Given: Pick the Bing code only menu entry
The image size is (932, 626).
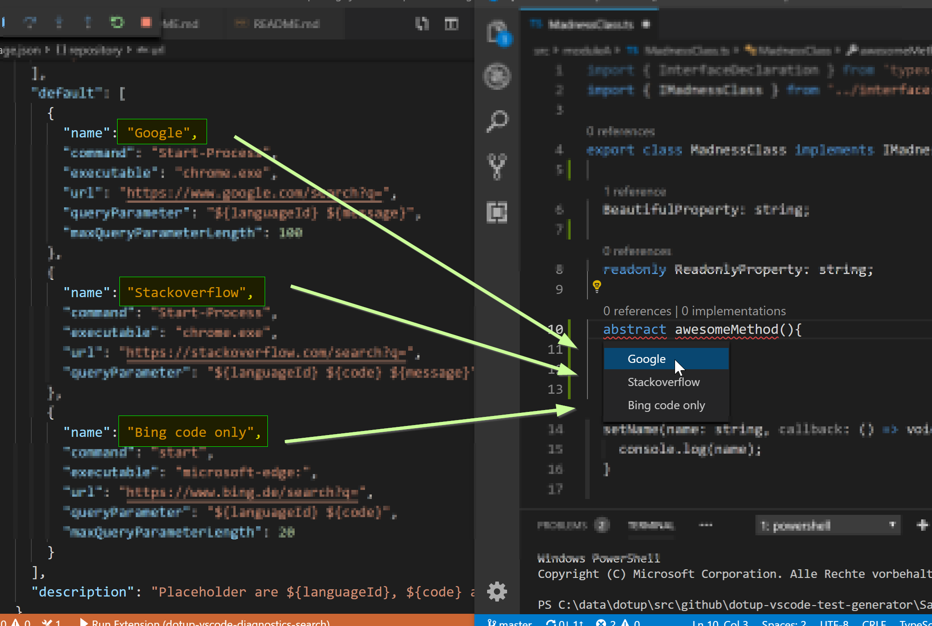Looking at the screenshot, I should tap(666, 405).
